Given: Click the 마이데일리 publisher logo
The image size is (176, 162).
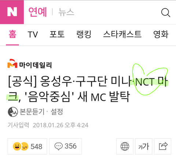Looking at the screenshot, I should (29, 64).
